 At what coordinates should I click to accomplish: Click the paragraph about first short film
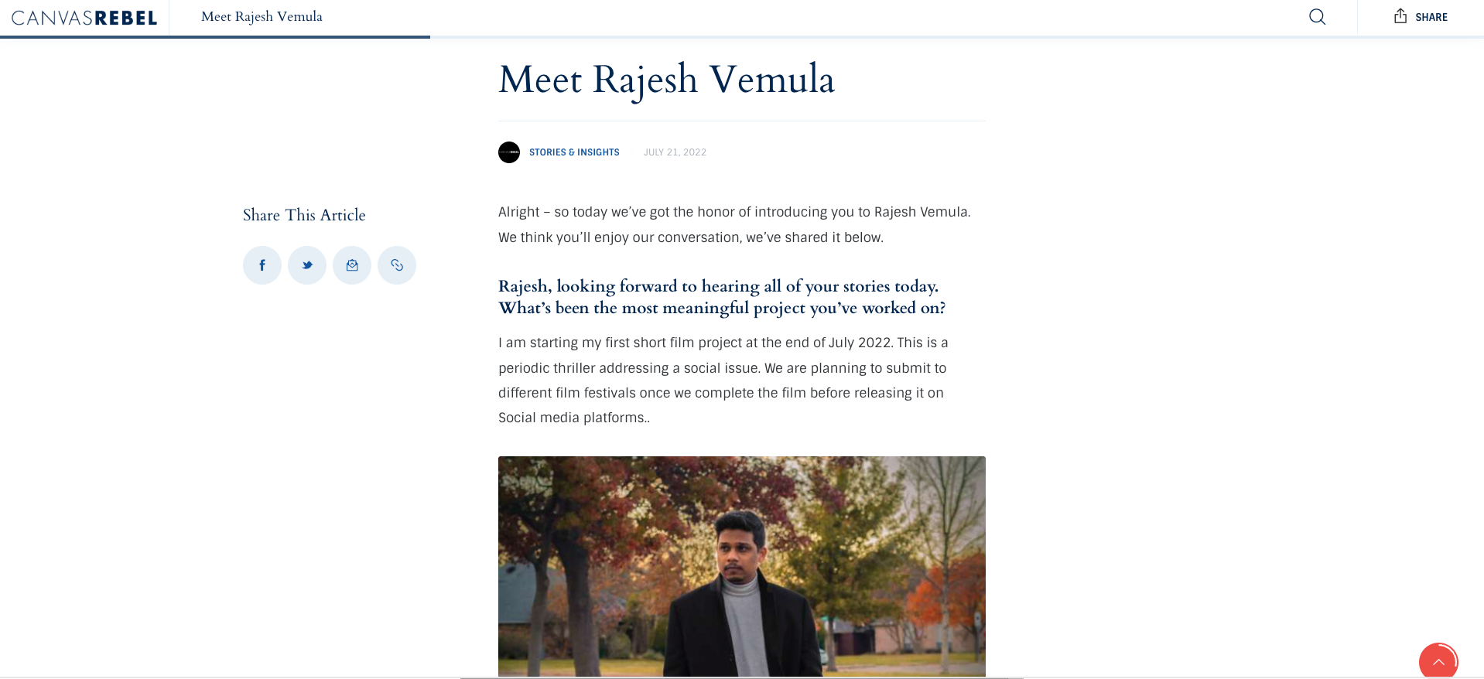(723, 380)
